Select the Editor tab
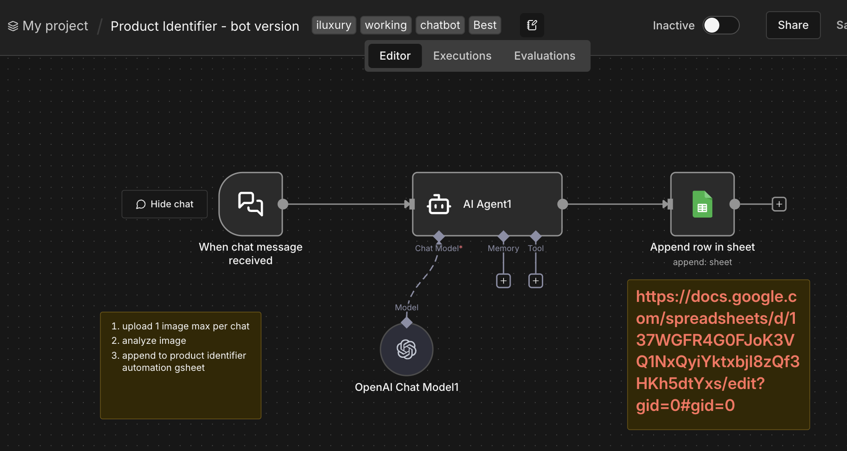This screenshot has width=847, height=451. click(395, 55)
